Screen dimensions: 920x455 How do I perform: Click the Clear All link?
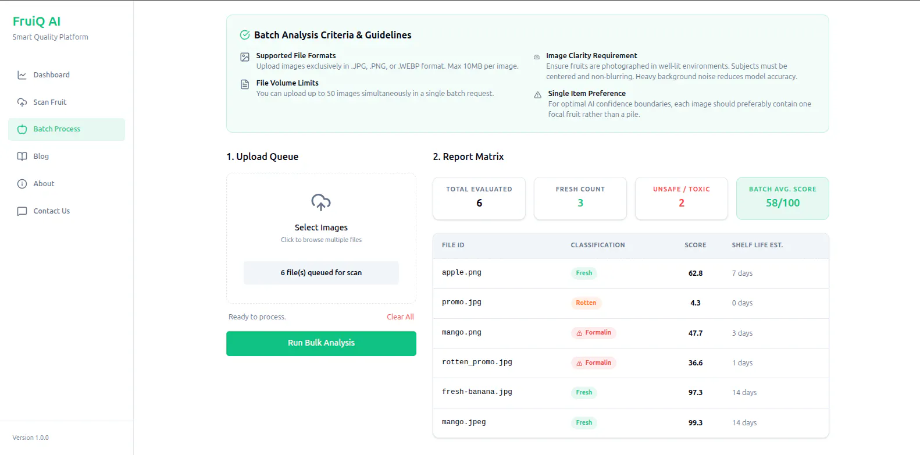[400, 317]
